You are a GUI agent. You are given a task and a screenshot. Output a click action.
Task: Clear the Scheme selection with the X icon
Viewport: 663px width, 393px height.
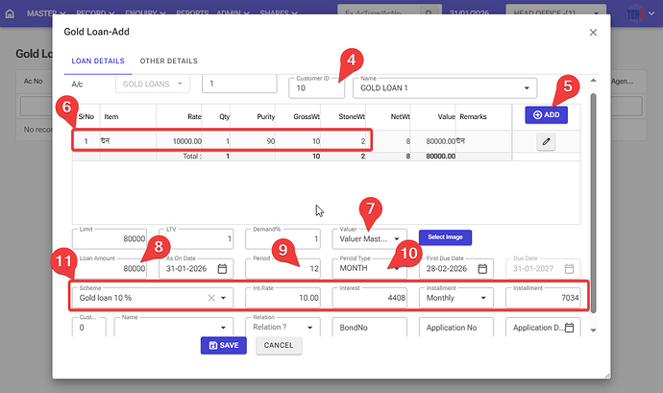point(210,299)
